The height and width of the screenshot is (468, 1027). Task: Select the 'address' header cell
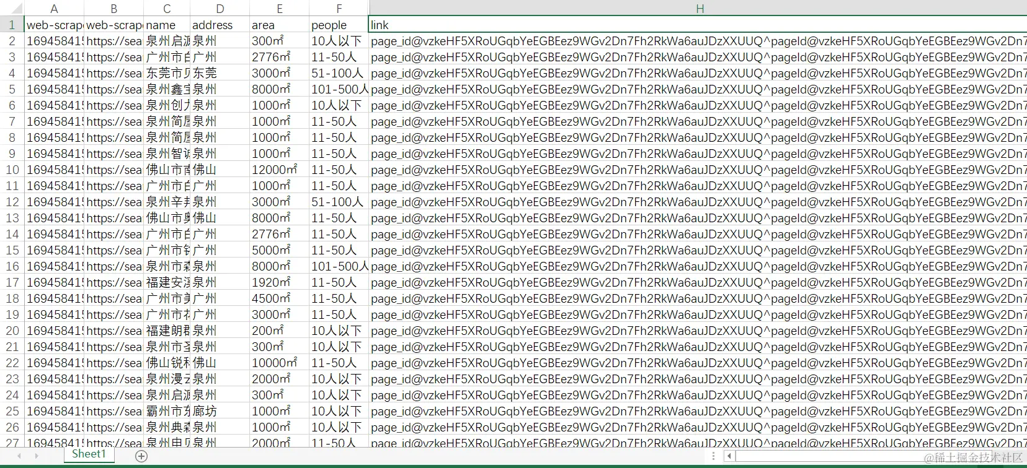tap(220, 25)
